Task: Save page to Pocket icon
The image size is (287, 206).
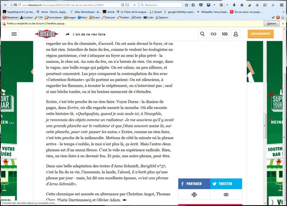Action: click(201, 5)
